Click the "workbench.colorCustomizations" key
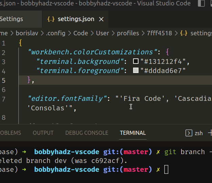This screenshot has width=212, height=183. [92, 52]
